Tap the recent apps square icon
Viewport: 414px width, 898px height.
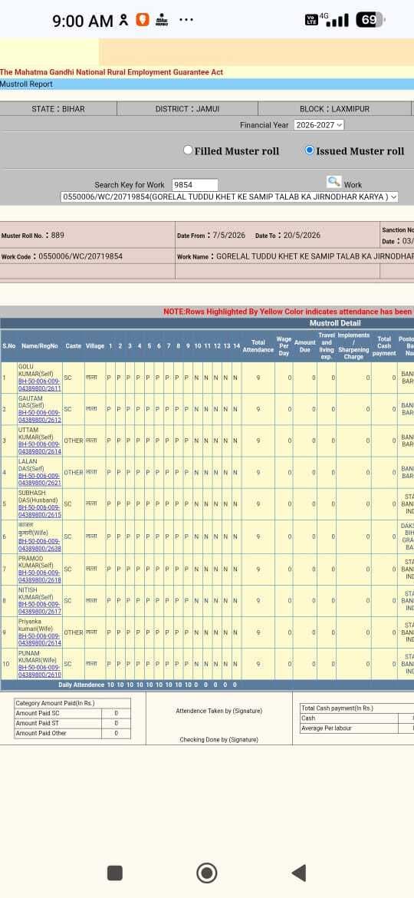[x=115, y=873]
